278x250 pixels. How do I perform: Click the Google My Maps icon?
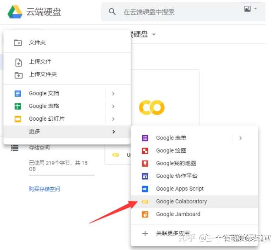(x=145, y=164)
